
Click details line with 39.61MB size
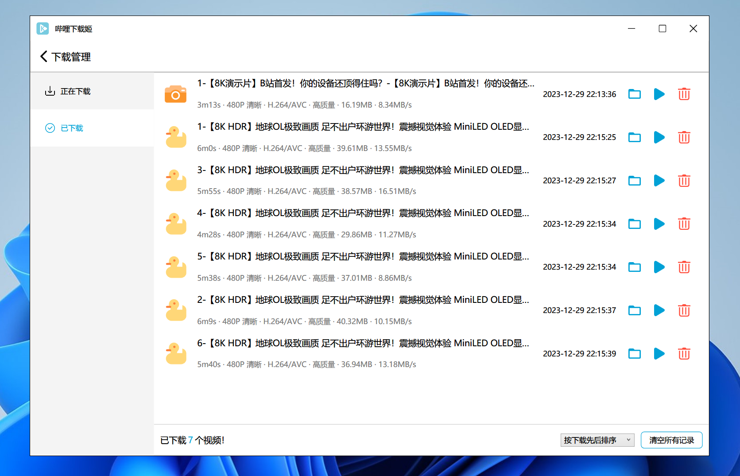click(x=305, y=148)
